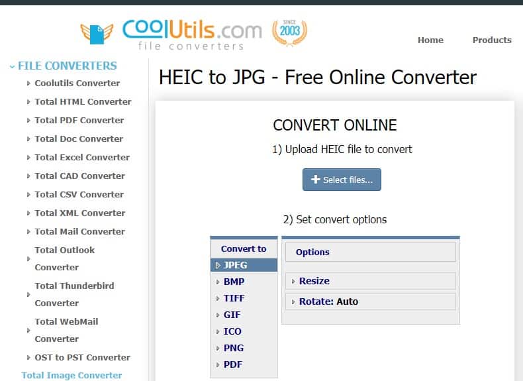Click the CONVERT ONLINE heading
523x381 pixels.
pyautogui.click(x=335, y=125)
